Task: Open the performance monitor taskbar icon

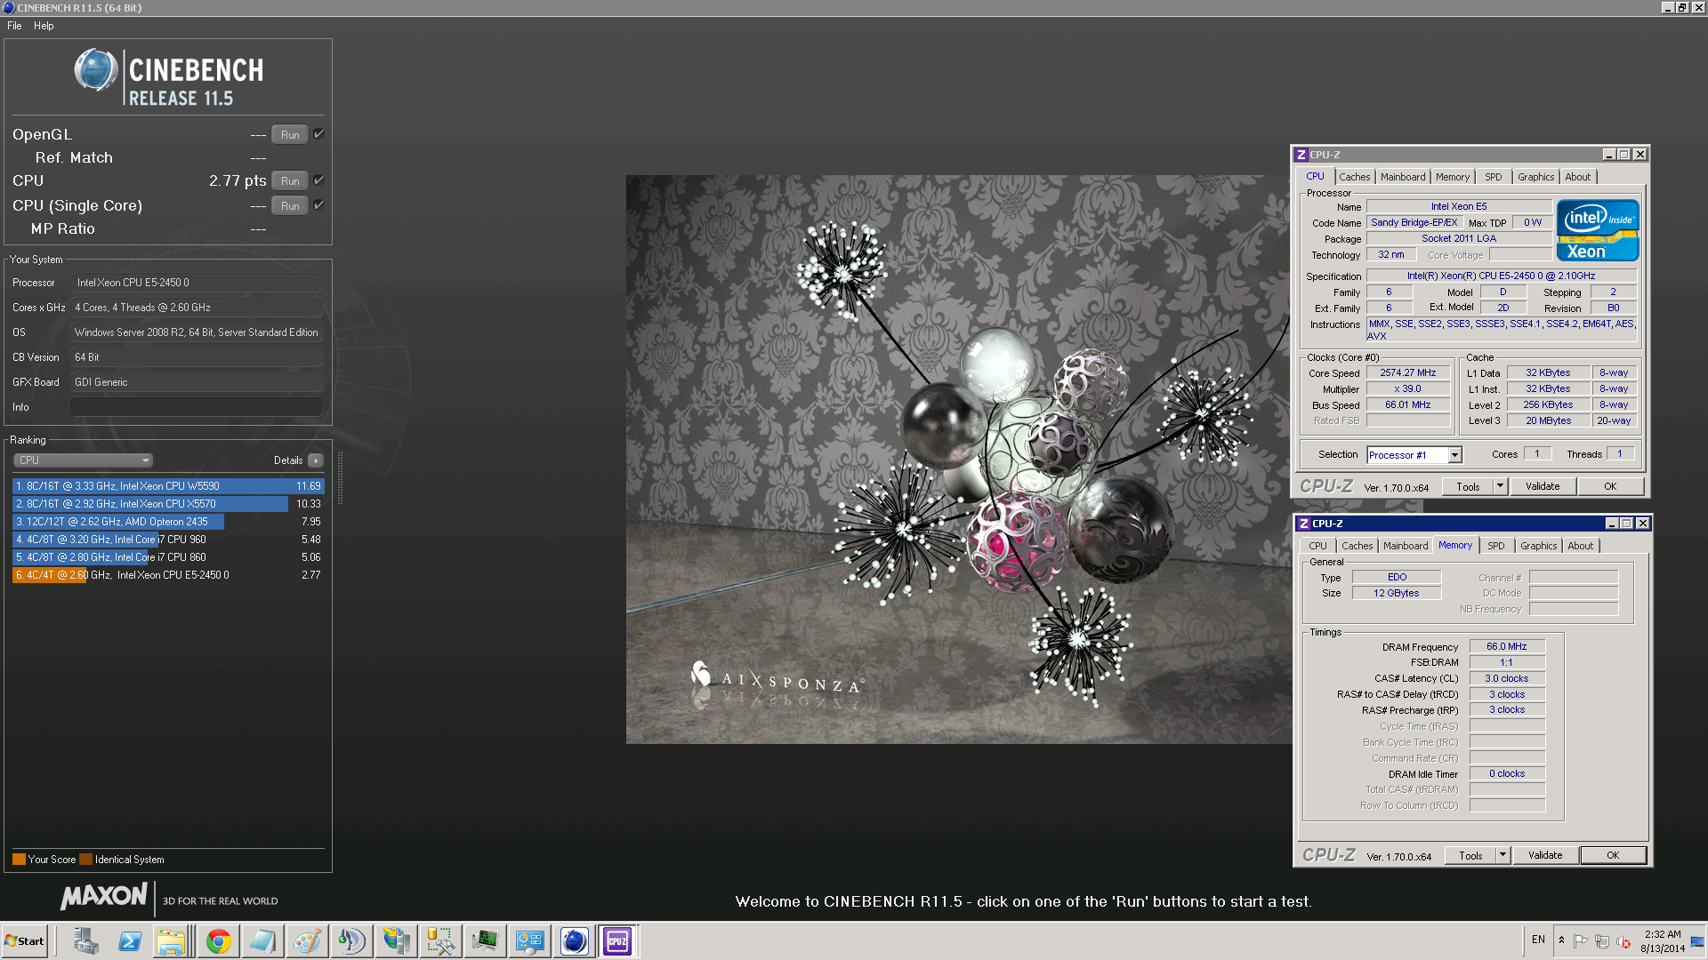Action: point(486,940)
